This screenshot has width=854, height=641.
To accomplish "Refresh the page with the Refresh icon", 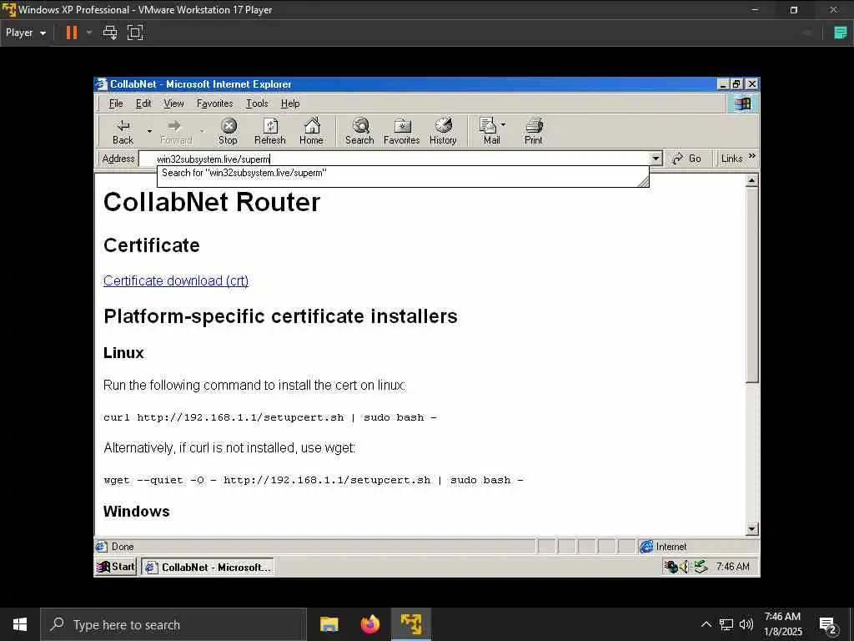I will [270, 131].
